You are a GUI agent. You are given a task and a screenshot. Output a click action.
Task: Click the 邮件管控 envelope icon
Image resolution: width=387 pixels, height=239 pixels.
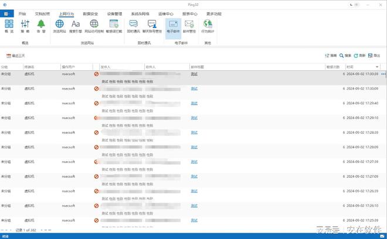(x=189, y=25)
